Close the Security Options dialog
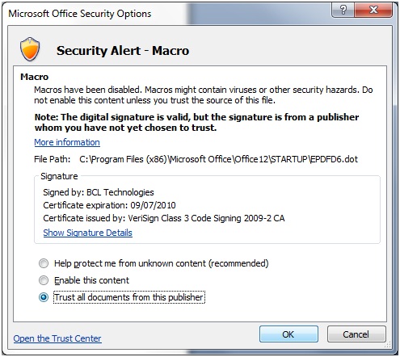 [373, 10]
